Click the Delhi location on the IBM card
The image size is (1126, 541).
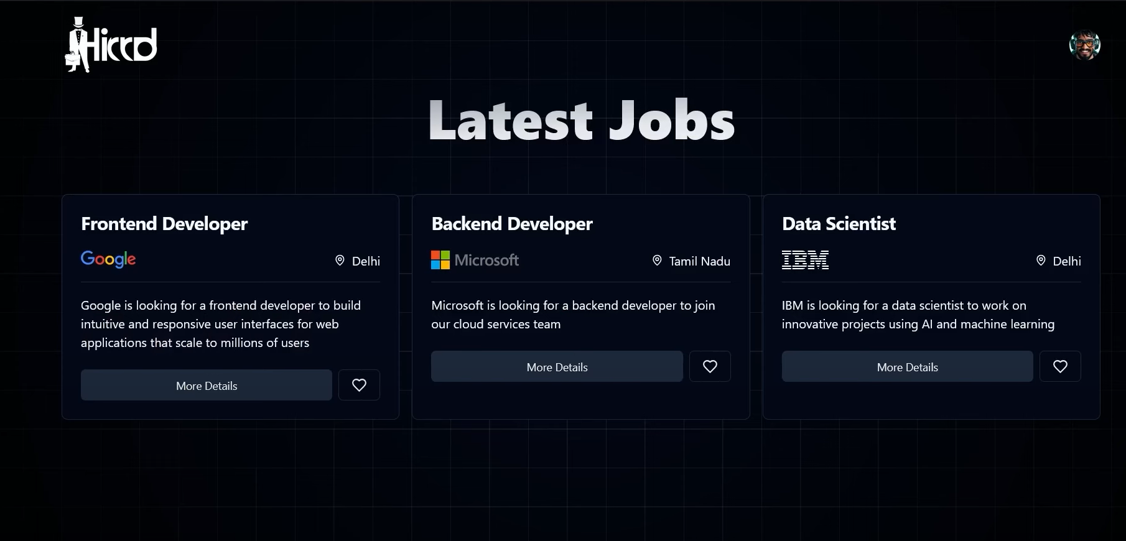pos(1067,261)
